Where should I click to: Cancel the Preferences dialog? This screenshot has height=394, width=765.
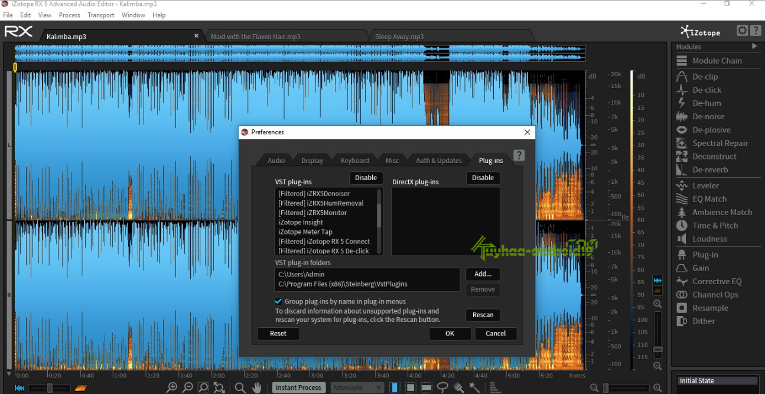pos(496,333)
